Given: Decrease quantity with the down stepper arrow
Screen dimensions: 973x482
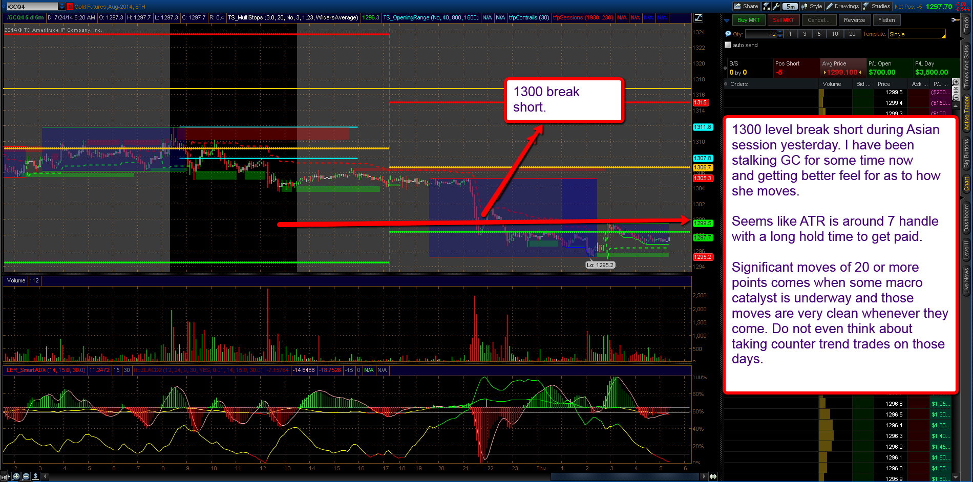Looking at the screenshot, I should [780, 36].
